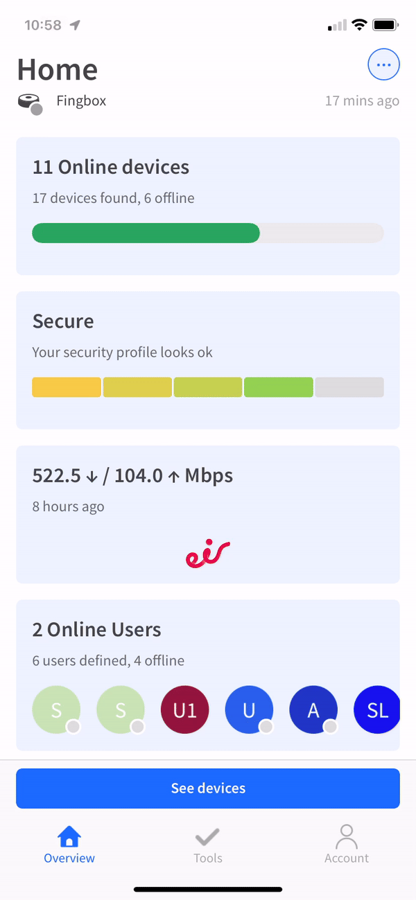Open the '2 Online Users' card

(207, 651)
